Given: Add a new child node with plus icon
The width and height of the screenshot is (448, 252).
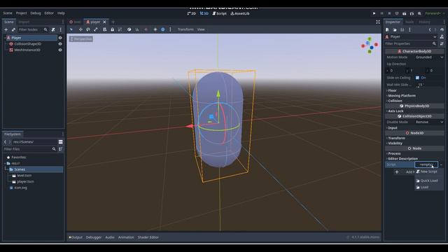Looking at the screenshot, I should [x=6, y=29].
